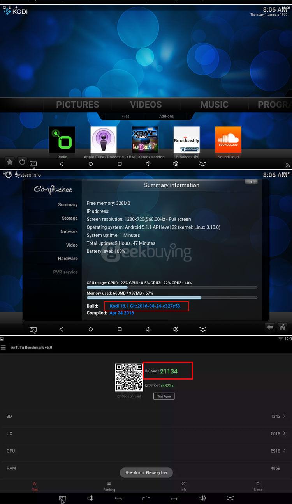The image size is (292, 504).
Task: Switch to AnTuTu Info tab
Action: point(183,486)
